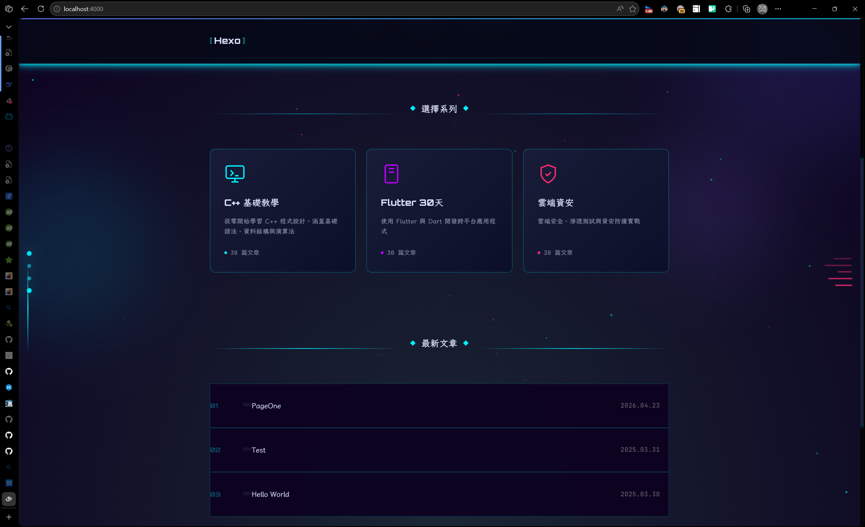
Task: Click the cloud security shield icon
Action: [548, 174]
